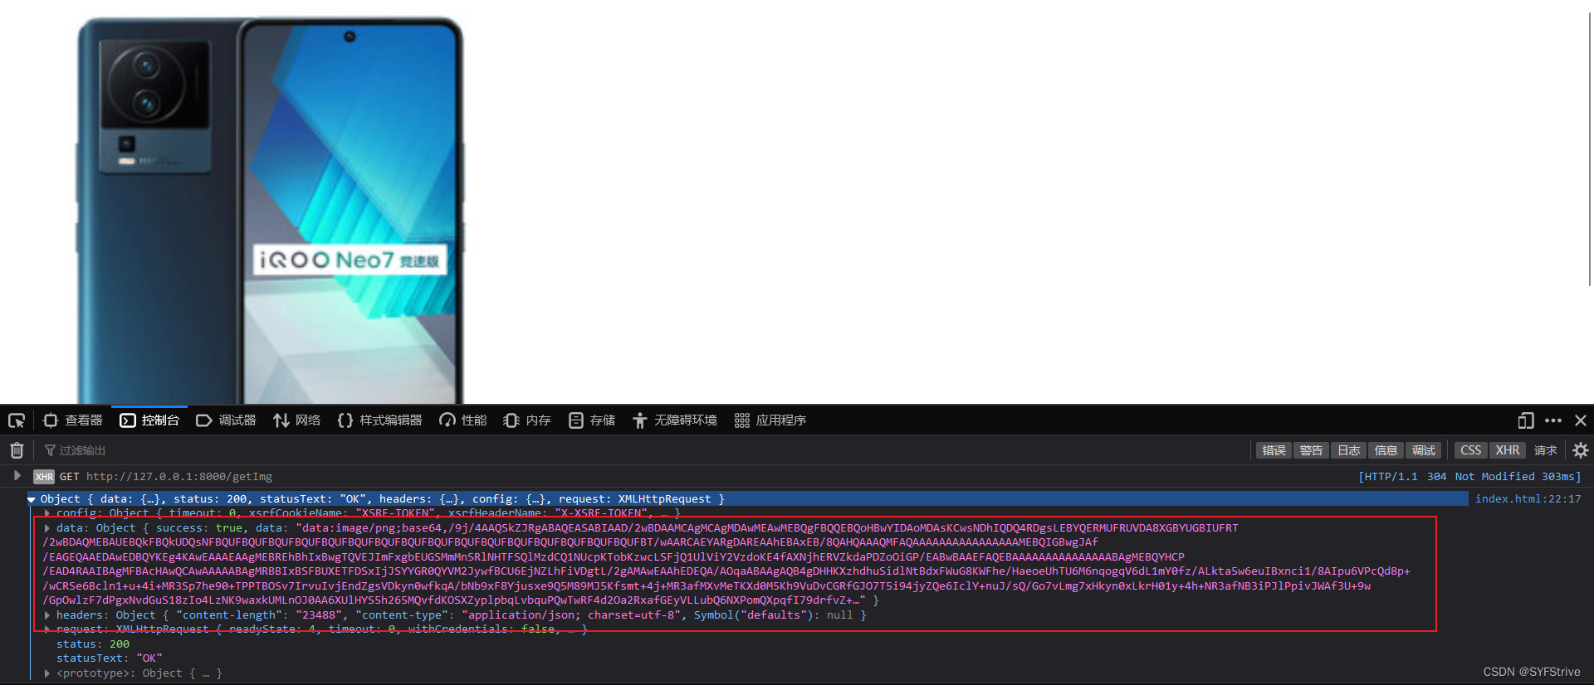
Task: Toggle the XHR filter button
Action: point(1508,450)
